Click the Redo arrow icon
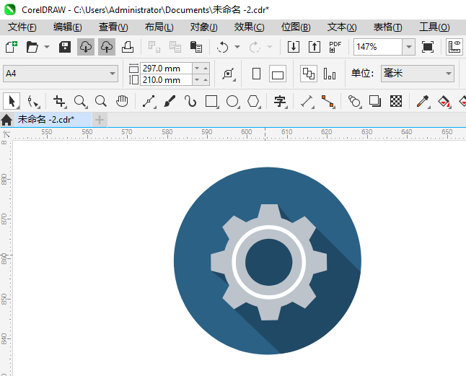The image size is (466, 376). tap(255, 47)
